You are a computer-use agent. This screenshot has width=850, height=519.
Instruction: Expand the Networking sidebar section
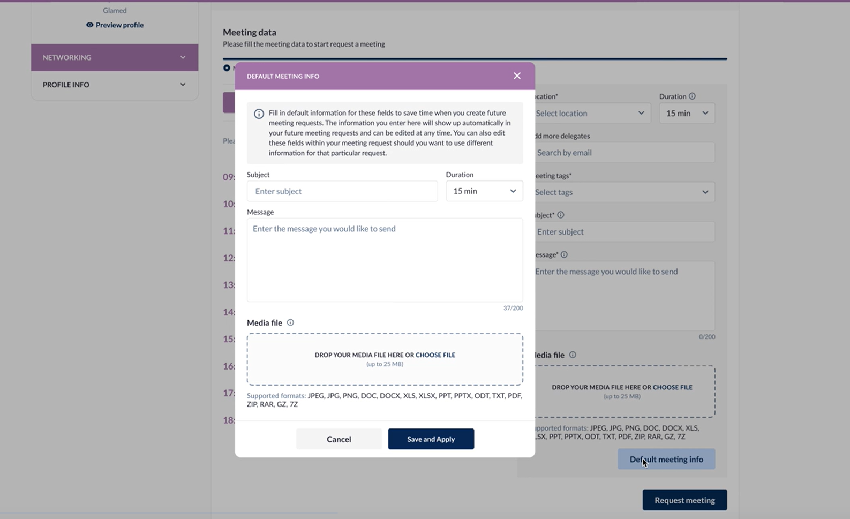115,57
